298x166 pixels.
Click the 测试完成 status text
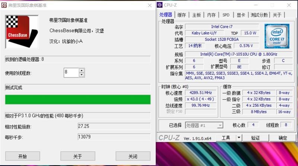coord(14,87)
